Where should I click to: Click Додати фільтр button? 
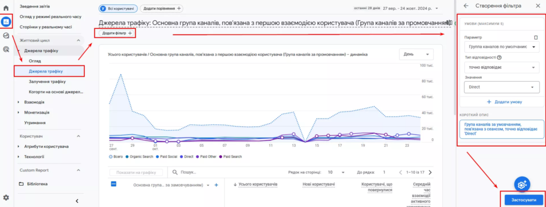click(x=117, y=33)
